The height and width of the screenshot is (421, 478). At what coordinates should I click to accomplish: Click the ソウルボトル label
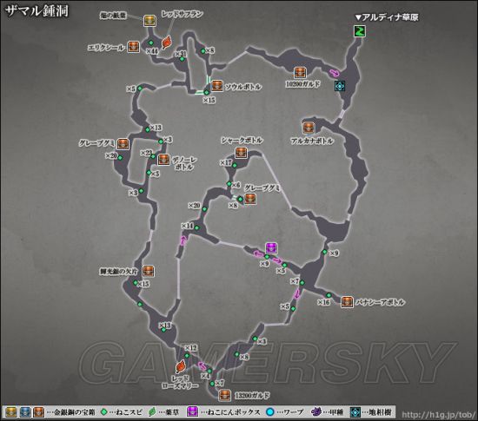pyautogui.click(x=243, y=87)
